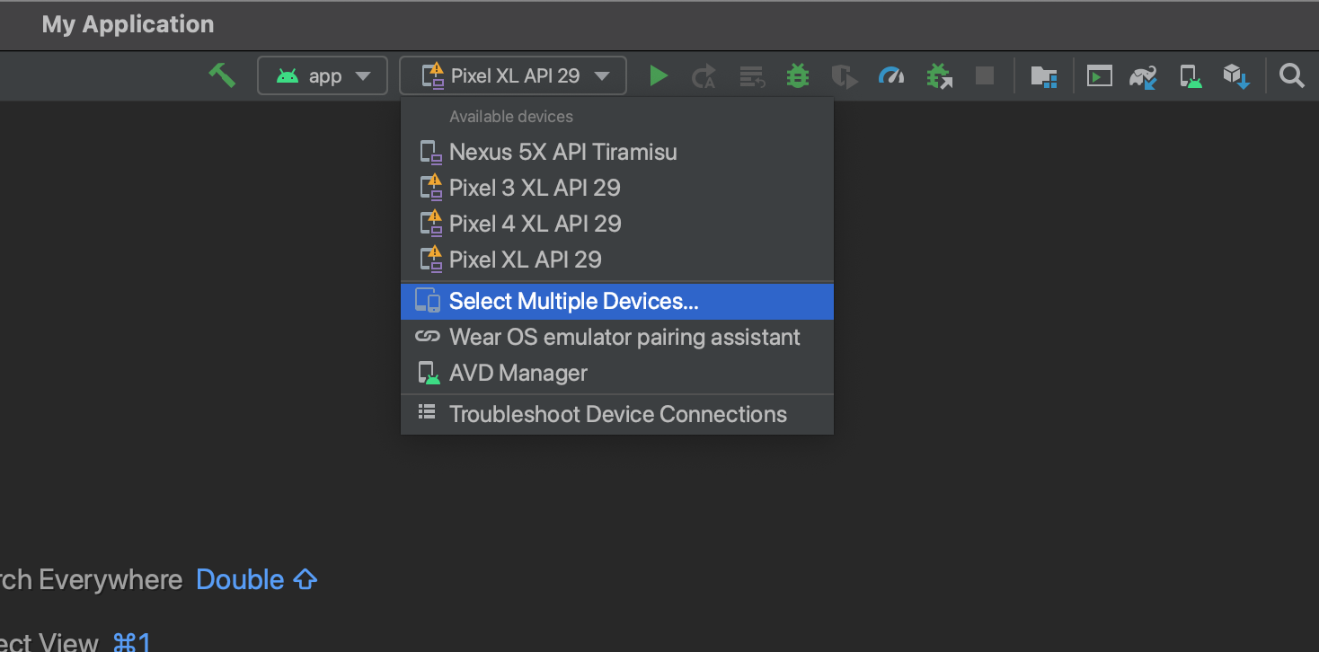The image size is (1319, 652).
Task: Click the warning icon beside Pixel 4 XL
Action: [431, 223]
